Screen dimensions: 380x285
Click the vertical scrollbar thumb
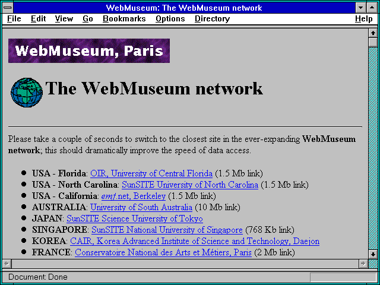click(x=373, y=42)
